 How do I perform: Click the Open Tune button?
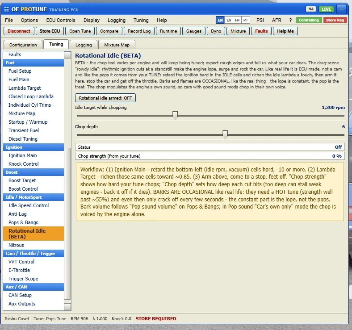click(80, 31)
